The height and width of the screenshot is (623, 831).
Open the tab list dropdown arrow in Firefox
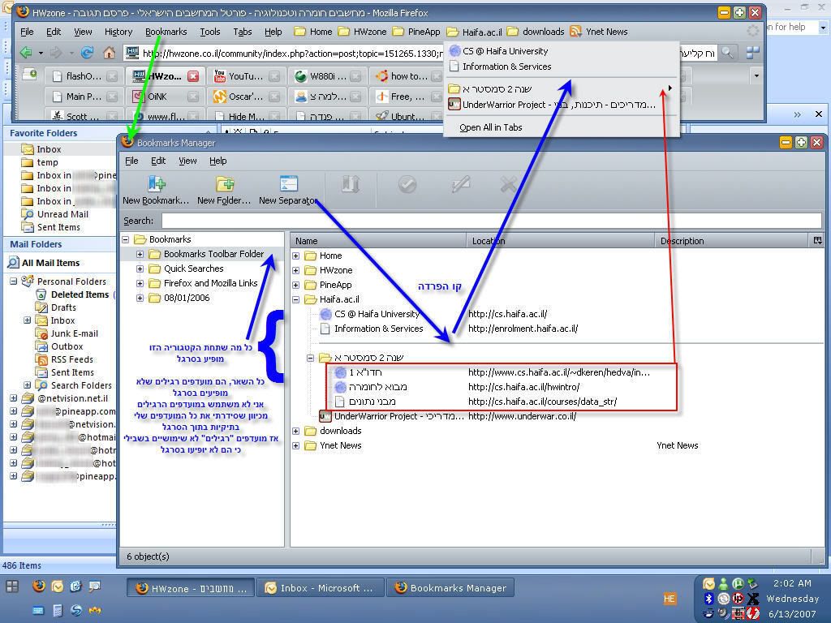756,75
